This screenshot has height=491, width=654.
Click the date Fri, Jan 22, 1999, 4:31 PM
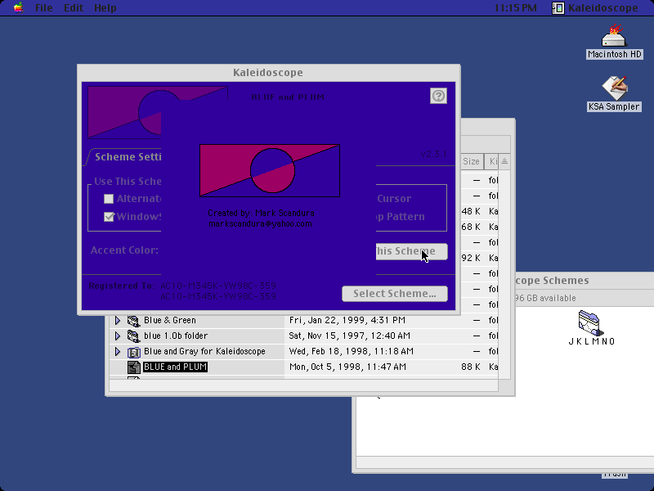pyautogui.click(x=347, y=320)
